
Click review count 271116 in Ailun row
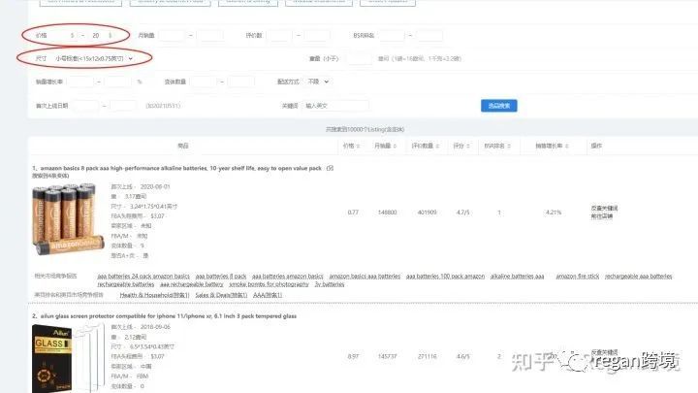tap(427, 356)
